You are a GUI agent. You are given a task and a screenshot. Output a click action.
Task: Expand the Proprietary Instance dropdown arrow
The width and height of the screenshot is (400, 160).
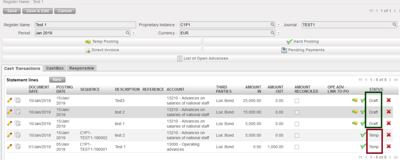pos(279,25)
